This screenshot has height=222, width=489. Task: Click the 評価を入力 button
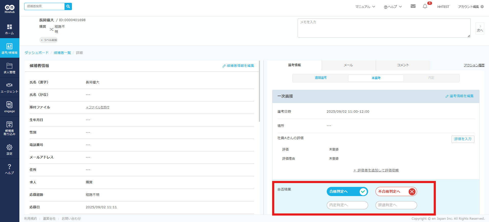463,139
